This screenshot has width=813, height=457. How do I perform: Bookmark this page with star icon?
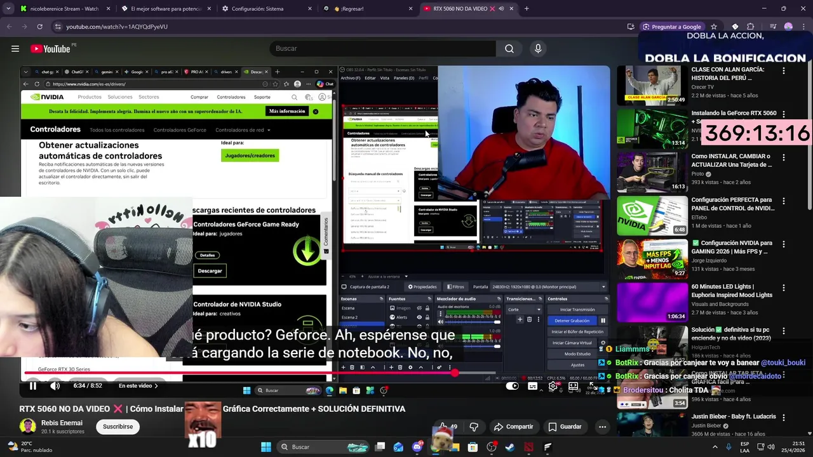pyautogui.click(x=714, y=27)
